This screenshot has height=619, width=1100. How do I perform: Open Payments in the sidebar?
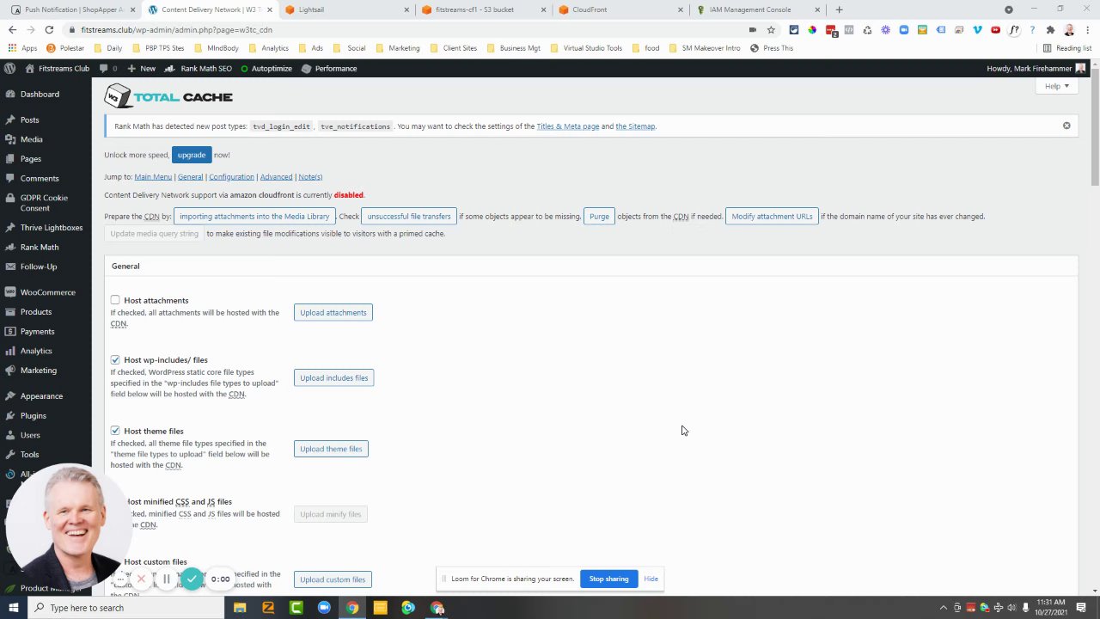(x=37, y=331)
